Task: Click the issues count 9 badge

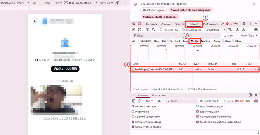Action: tap(236, 24)
